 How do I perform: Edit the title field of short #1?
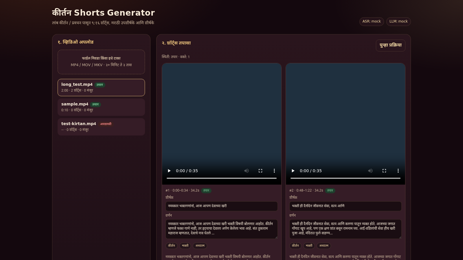(222, 206)
